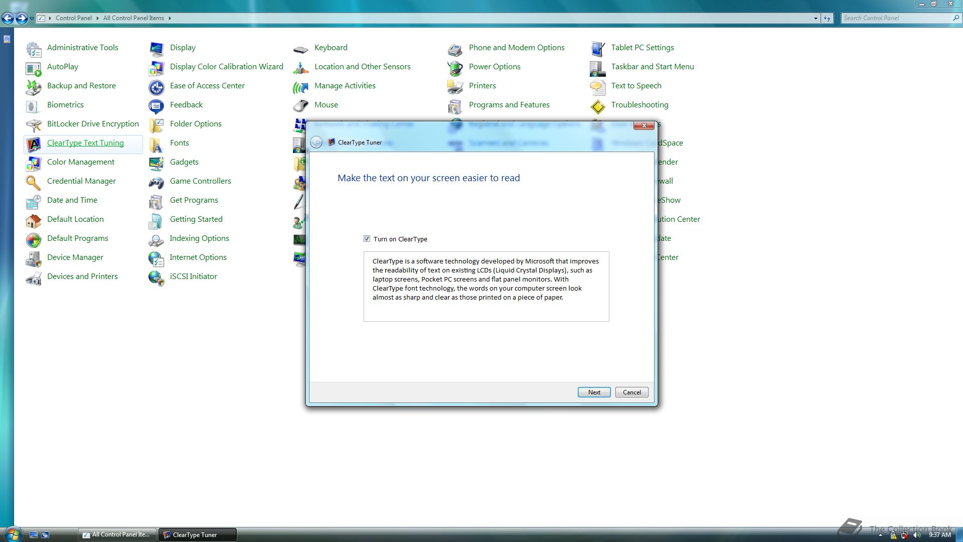Open the Programs and Features link
This screenshot has width=963, height=542.
point(509,105)
